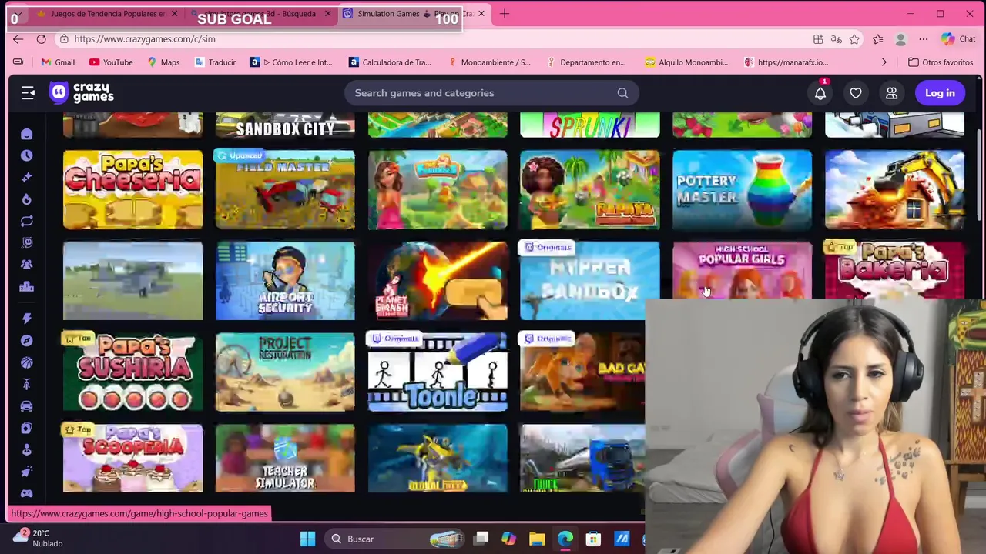This screenshot has width=986, height=554.
Task: Open Recently played clock icon in sidebar
Action: pos(27,155)
